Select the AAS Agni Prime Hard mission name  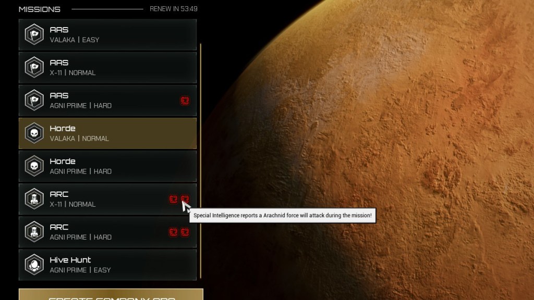coord(59,96)
